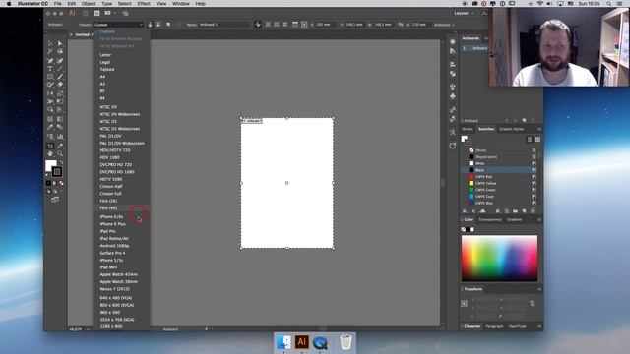Select the Eraser tool
630x354 pixels.
(60, 85)
